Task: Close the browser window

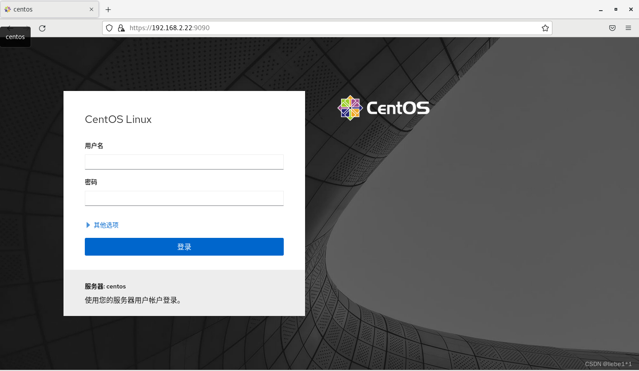Action: click(631, 9)
